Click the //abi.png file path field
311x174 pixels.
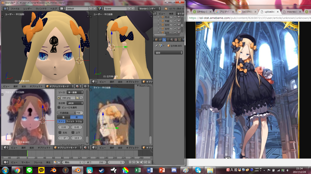click(x=68, y=98)
